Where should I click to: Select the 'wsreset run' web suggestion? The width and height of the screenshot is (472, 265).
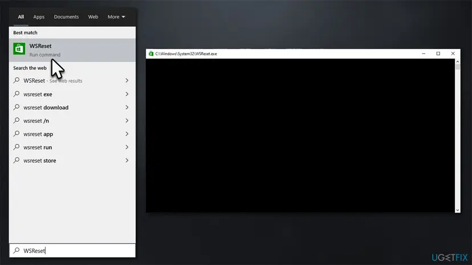(72, 147)
